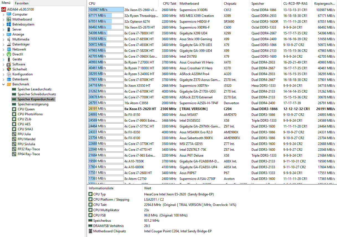Image resolution: width=337 pixels, height=237 pixels.
Task: Click the Software tree icon
Action: pos(9,64)
